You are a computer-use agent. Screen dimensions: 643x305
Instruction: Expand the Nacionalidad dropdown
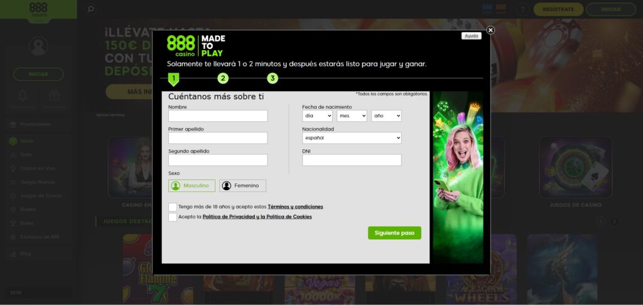tap(352, 137)
